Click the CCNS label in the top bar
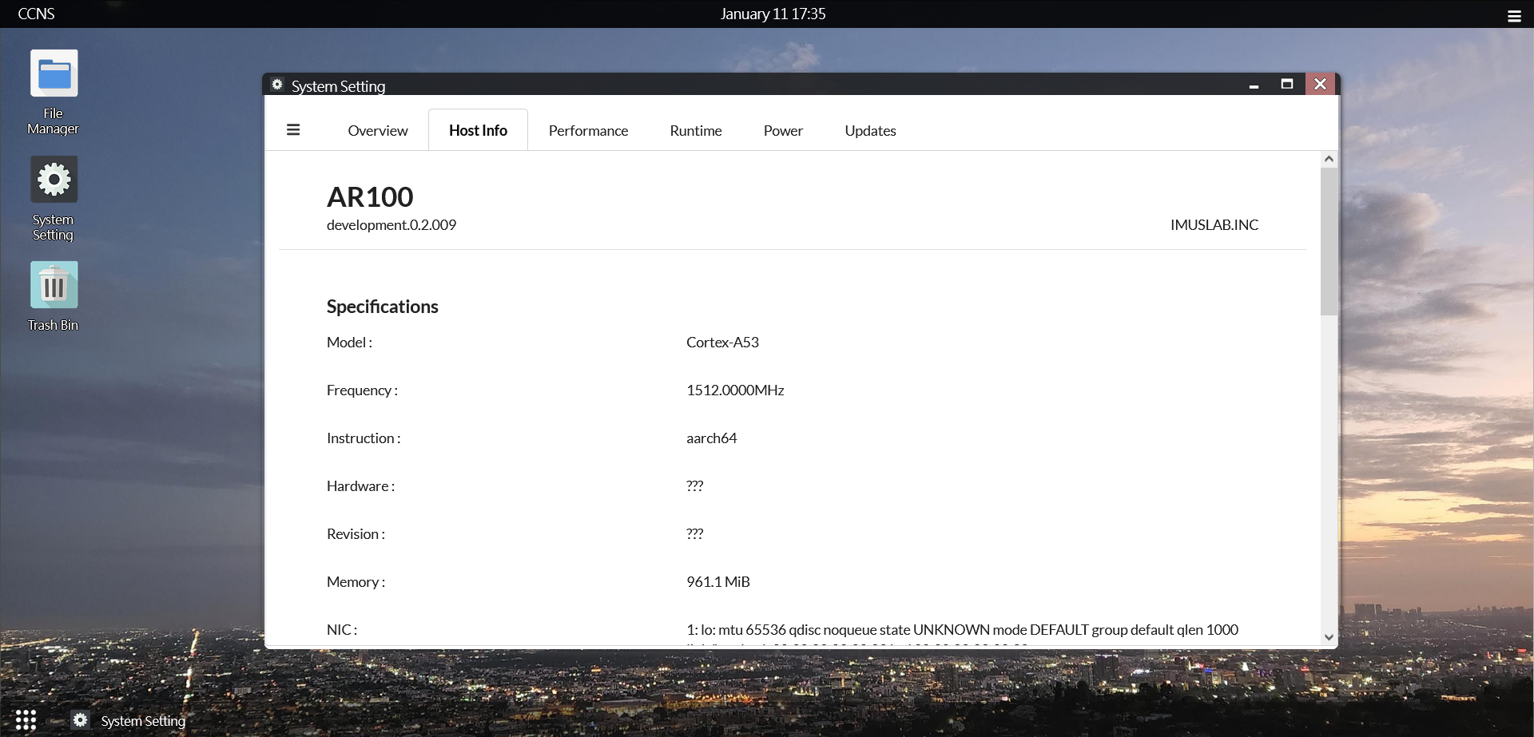Viewport: 1534px width, 737px height. pos(36,13)
